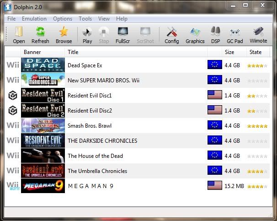Viewport: 277px width, 221px height.
Task: Click the star rating for The Umbrella Chronicles
Action: (257, 171)
